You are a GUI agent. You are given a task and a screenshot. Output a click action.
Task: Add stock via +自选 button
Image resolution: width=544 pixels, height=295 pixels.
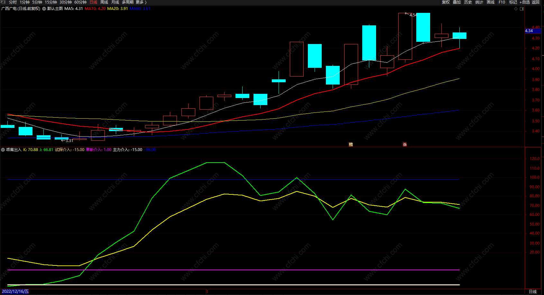(524, 2)
